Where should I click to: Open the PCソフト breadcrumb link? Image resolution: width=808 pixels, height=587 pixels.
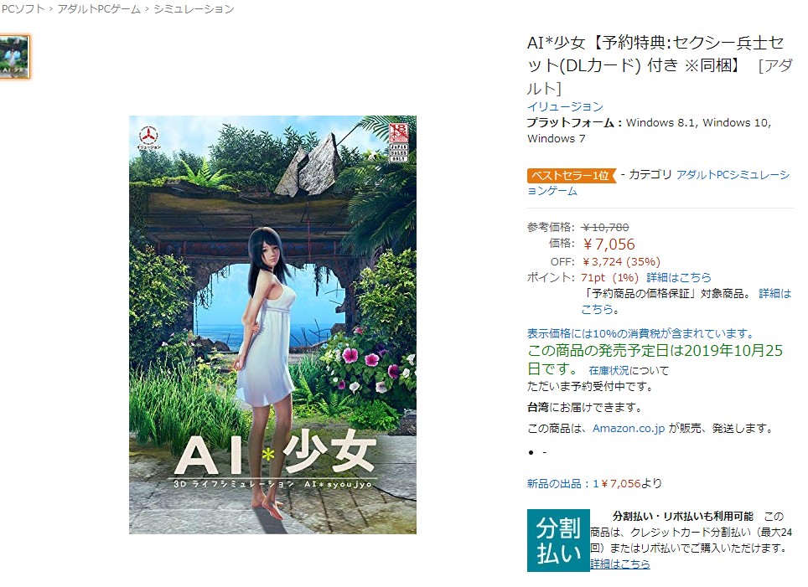point(23,8)
